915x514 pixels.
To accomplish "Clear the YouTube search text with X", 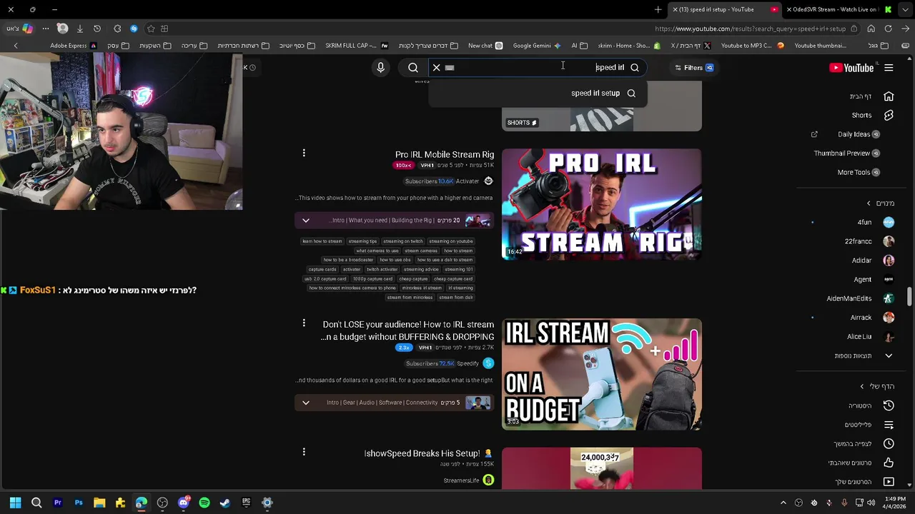I will point(436,68).
